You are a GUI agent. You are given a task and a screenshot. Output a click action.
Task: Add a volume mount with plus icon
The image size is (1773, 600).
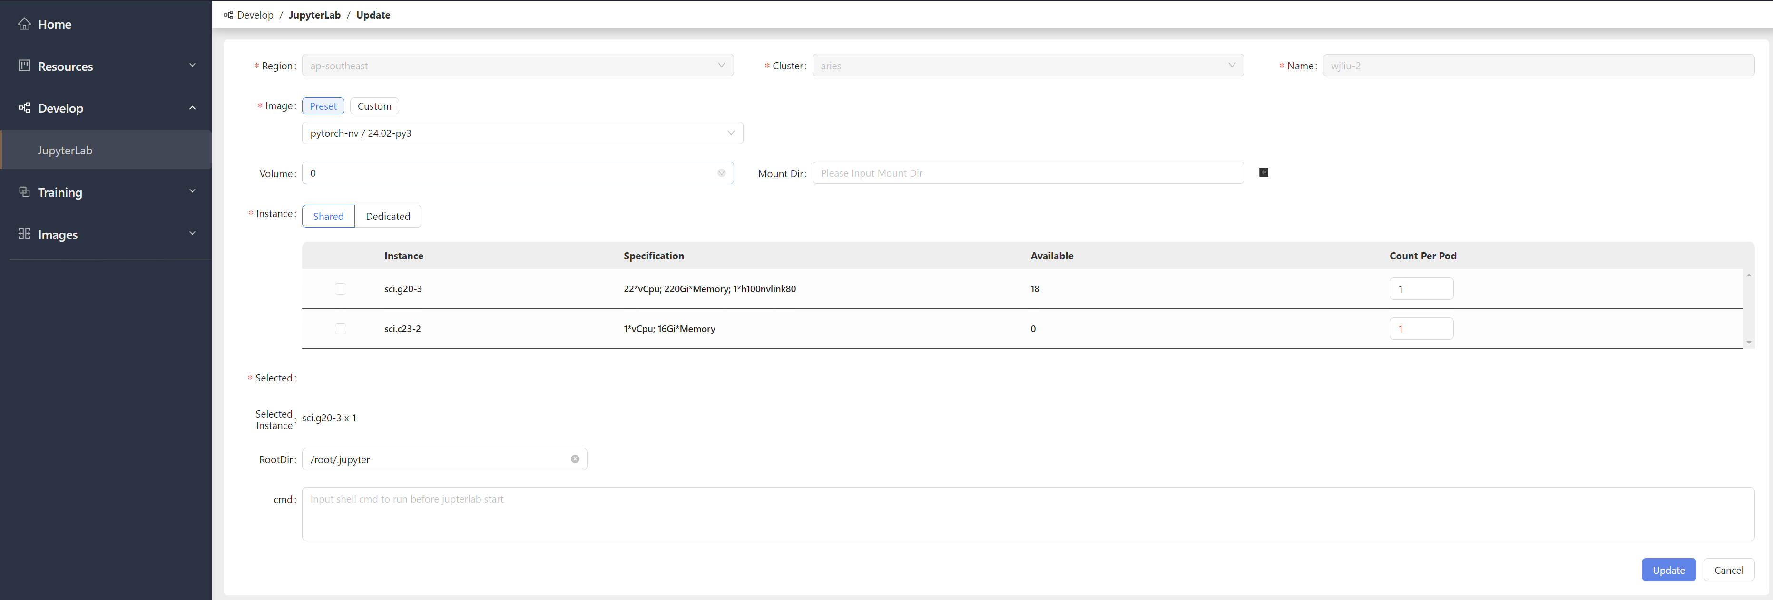coord(1264,172)
